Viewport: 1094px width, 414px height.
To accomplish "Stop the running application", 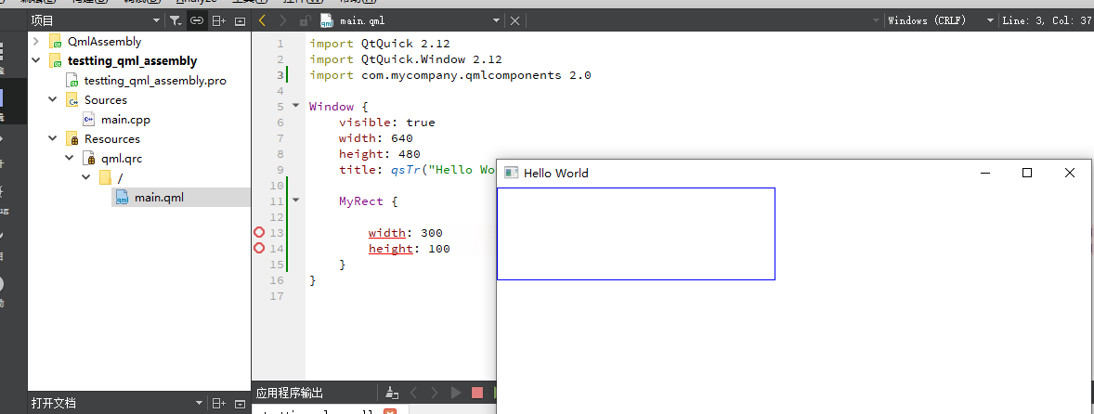I will tap(477, 393).
